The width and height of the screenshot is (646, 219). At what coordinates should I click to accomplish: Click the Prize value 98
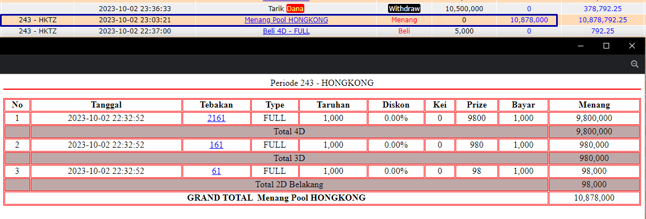click(477, 171)
